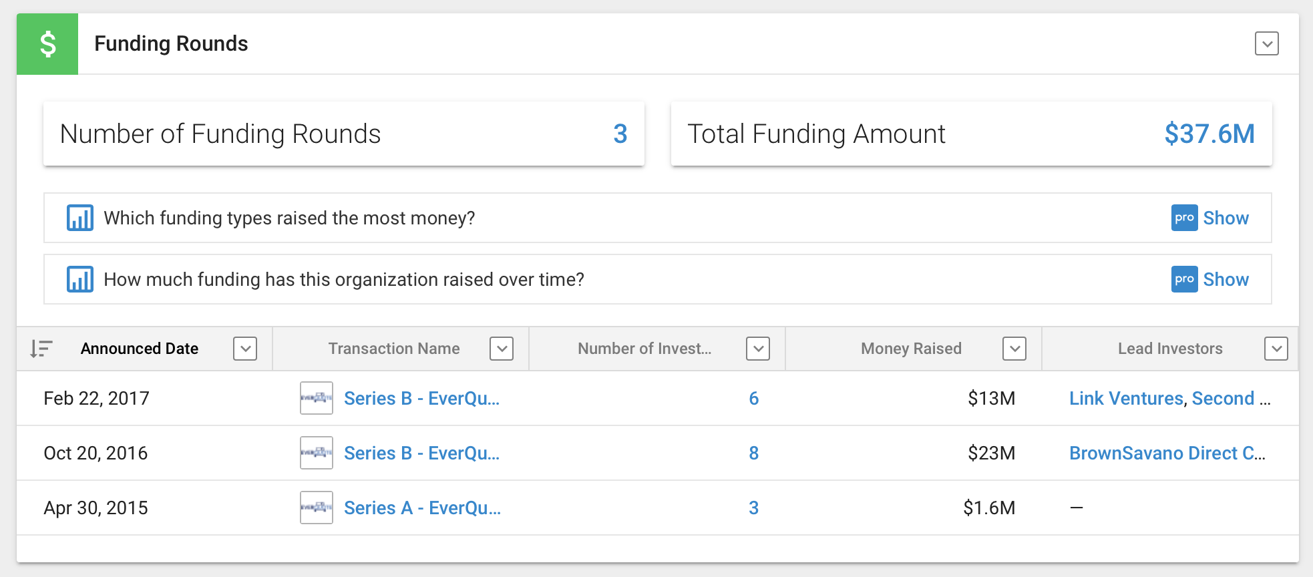Click the EverQuote logo in Feb 22, 2017 row
Image resolution: width=1313 pixels, height=577 pixels.
pyautogui.click(x=317, y=398)
